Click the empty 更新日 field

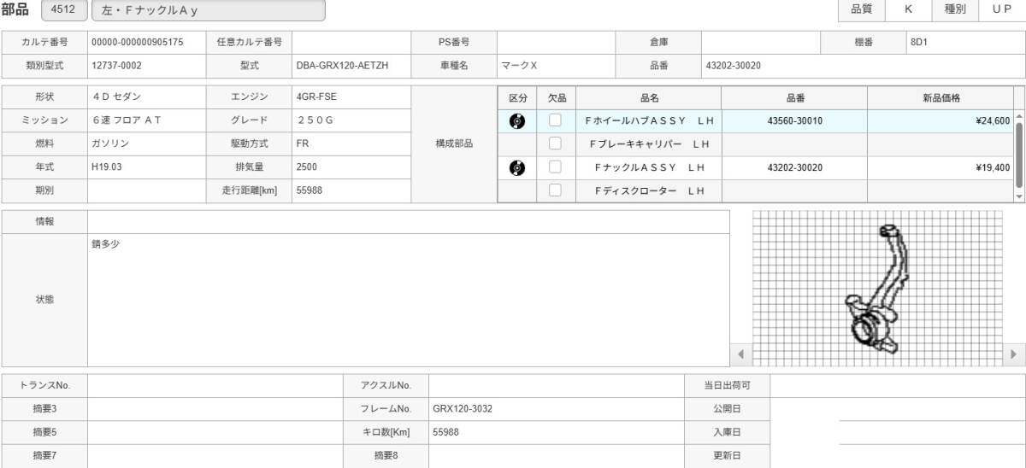(x=898, y=455)
